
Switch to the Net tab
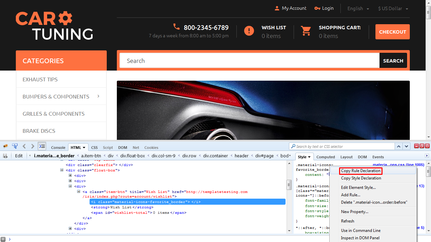136,148
